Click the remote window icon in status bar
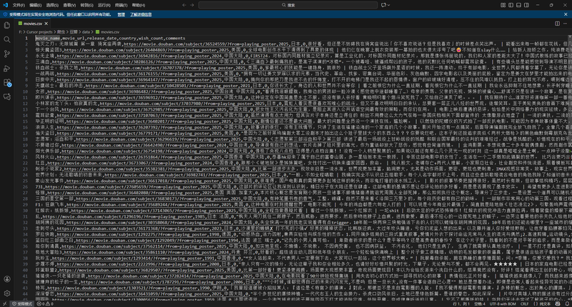The image size is (572, 307). [4, 303]
